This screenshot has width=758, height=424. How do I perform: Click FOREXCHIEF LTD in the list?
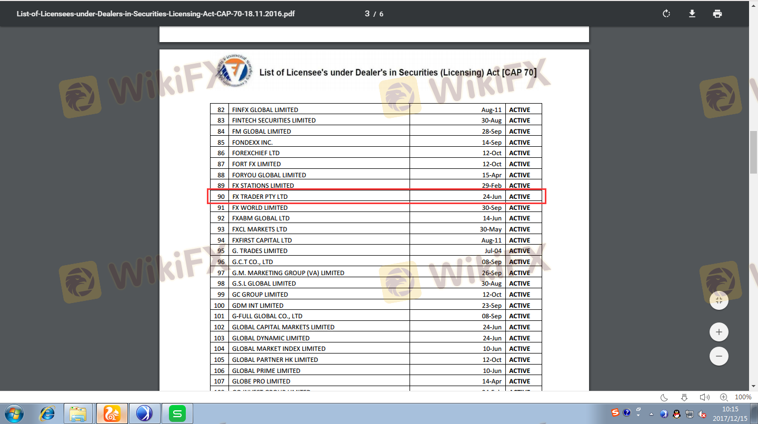coord(256,153)
